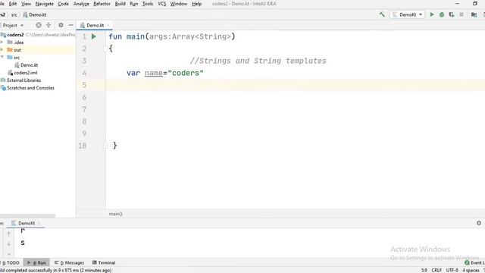This screenshot has width=485, height=273.
Task: Place cursor on empty line 5
Action: pos(296,85)
